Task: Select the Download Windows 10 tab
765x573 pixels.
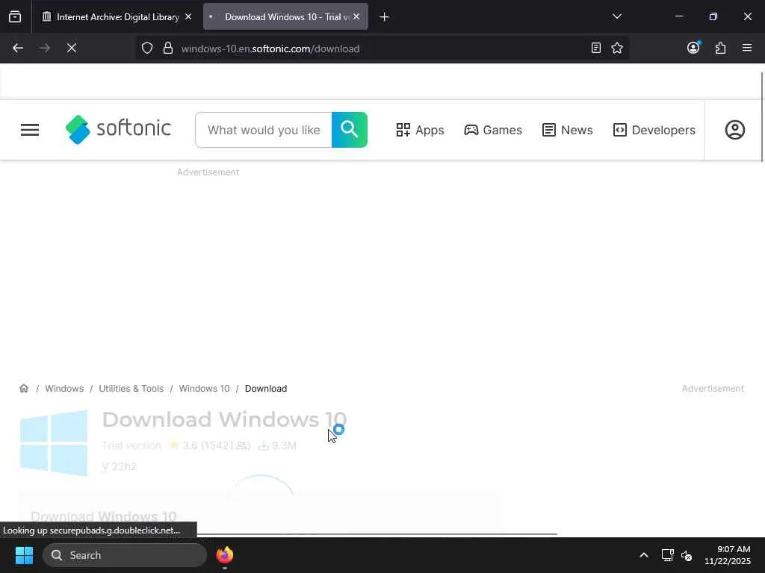Action: [x=285, y=16]
